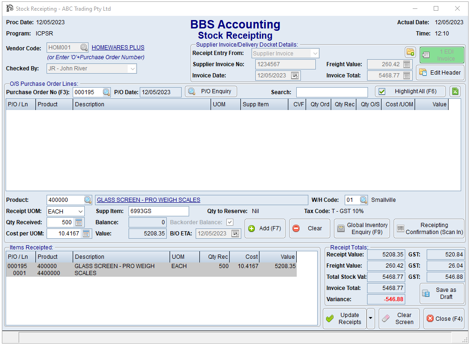Click the Qty Rec column header in Items Receipted

[215, 257]
